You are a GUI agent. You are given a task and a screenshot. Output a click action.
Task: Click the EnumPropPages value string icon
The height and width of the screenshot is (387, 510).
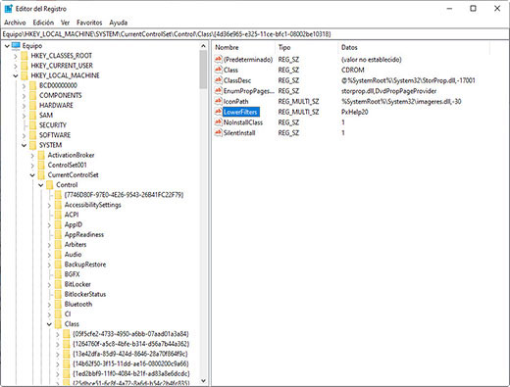point(219,90)
